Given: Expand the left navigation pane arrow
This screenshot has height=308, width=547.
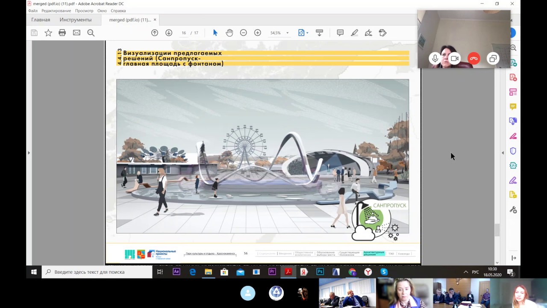Looking at the screenshot, I should 29,153.
